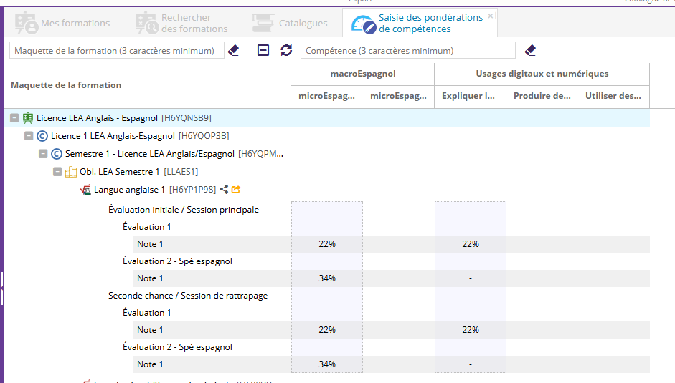Click the Expliquer column header
Image resolution: width=675 pixels, height=383 pixels.
(468, 96)
